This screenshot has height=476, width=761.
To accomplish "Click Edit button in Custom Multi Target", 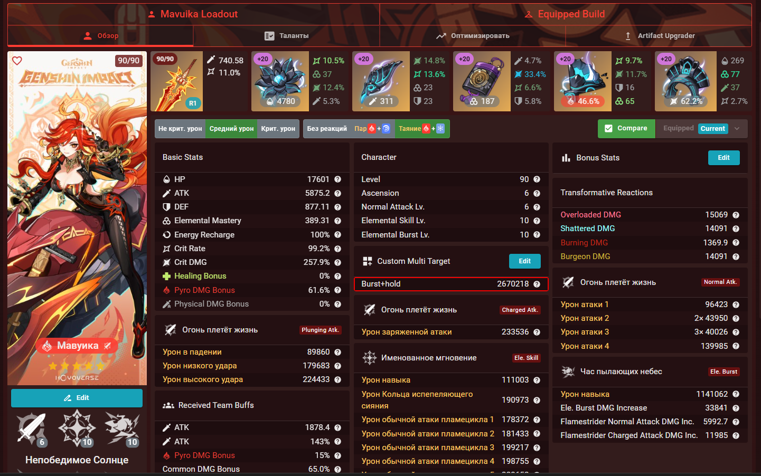I will [x=525, y=261].
